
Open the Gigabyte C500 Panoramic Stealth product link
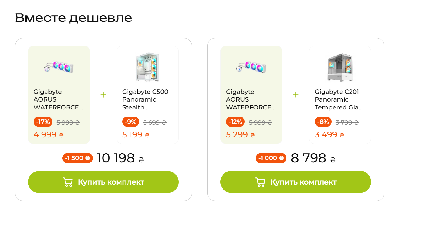145,99
